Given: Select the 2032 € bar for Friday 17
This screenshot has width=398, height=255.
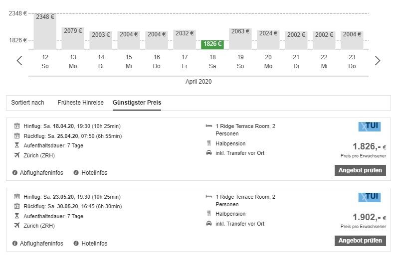Looking at the screenshot, I should point(185,39).
